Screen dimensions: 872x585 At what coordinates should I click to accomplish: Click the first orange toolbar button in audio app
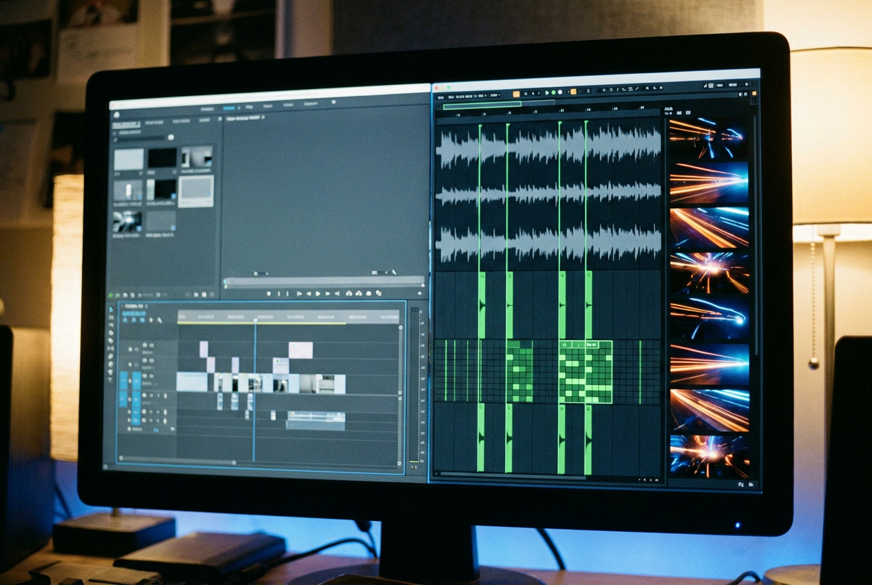pos(516,94)
